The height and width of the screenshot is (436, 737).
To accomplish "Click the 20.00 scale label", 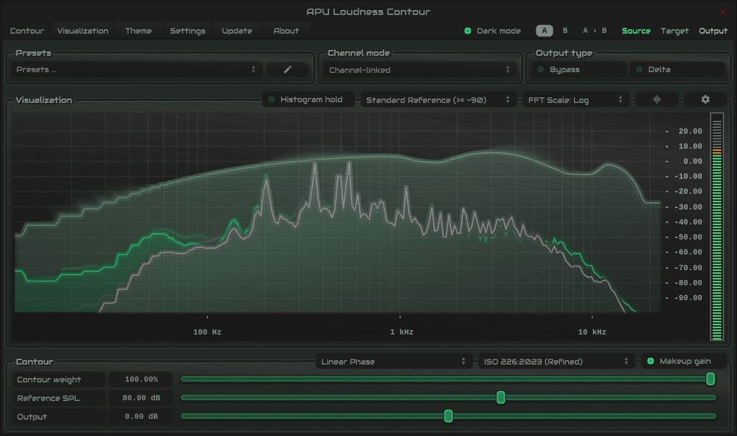I will coord(690,132).
